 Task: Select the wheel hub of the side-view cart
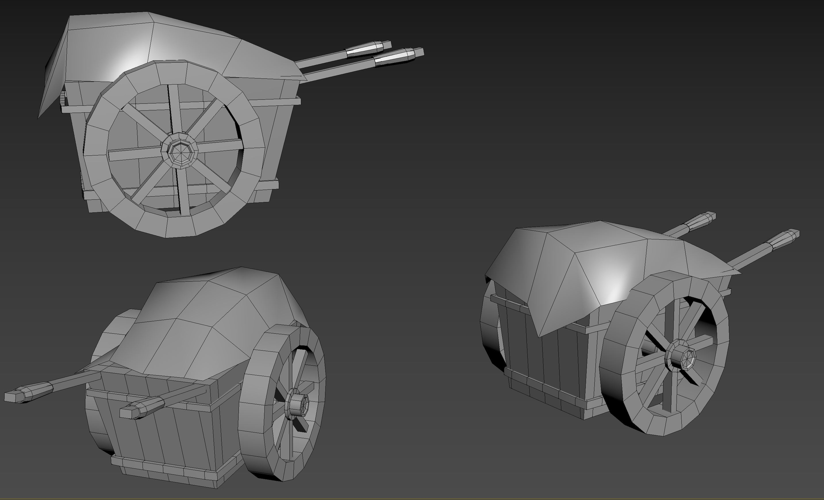tap(180, 151)
